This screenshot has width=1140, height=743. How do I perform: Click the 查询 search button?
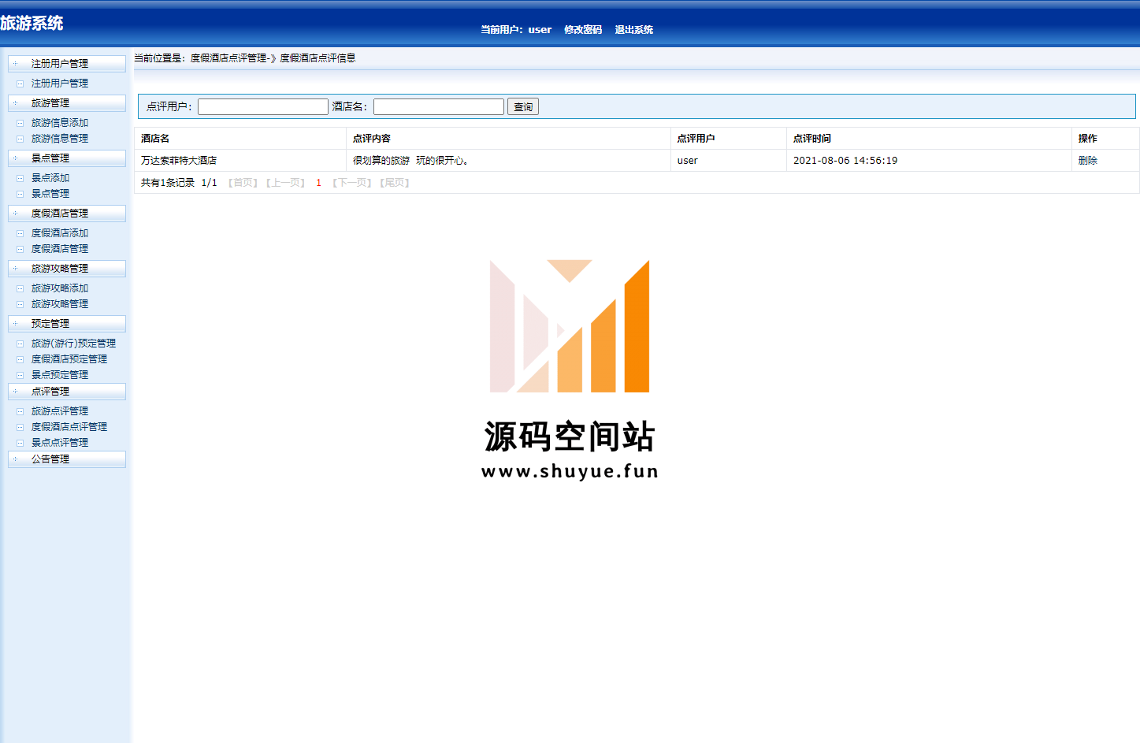[x=523, y=106]
